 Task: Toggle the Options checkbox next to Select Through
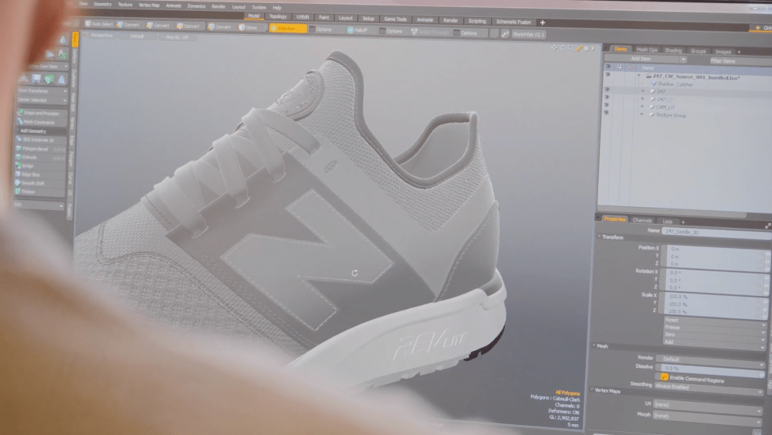click(457, 33)
